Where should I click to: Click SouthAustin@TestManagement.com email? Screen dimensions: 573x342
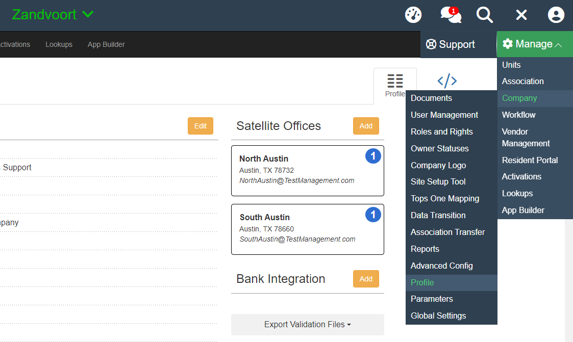pos(297,239)
